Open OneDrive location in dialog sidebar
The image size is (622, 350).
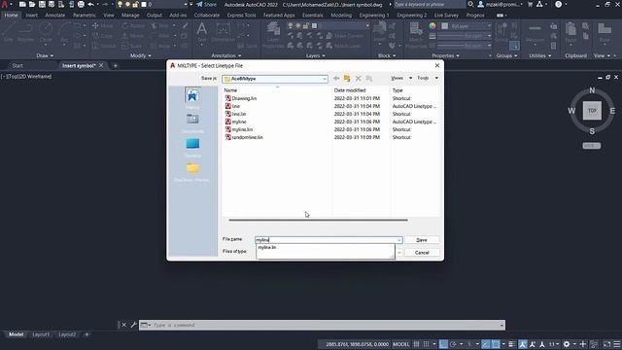(192, 171)
